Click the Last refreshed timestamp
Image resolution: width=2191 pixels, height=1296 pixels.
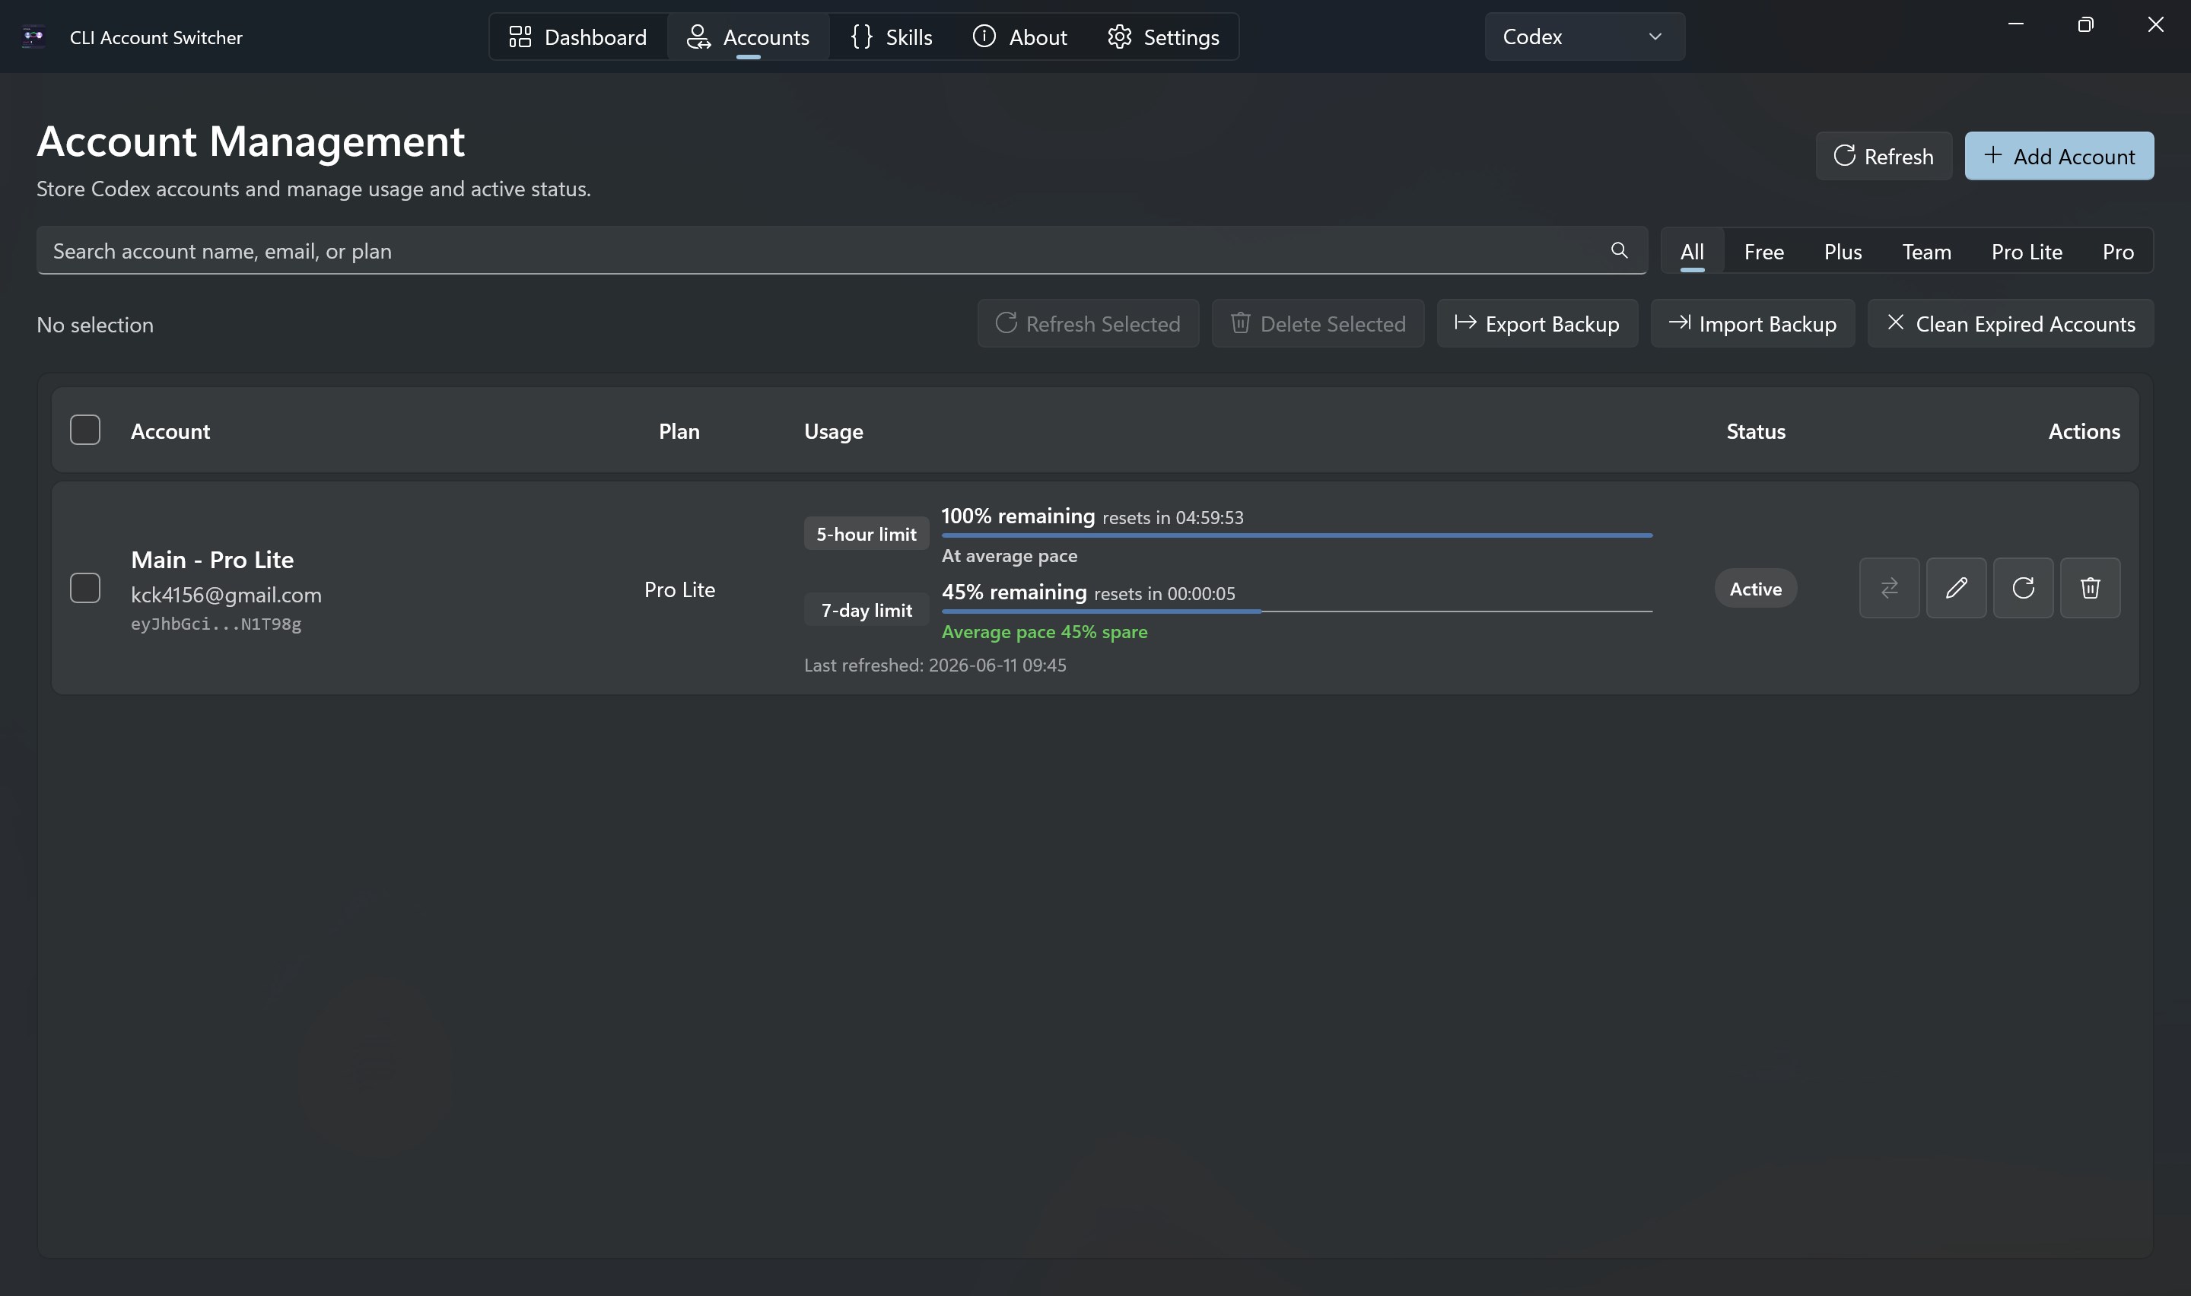pyautogui.click(x=935, y=665)
